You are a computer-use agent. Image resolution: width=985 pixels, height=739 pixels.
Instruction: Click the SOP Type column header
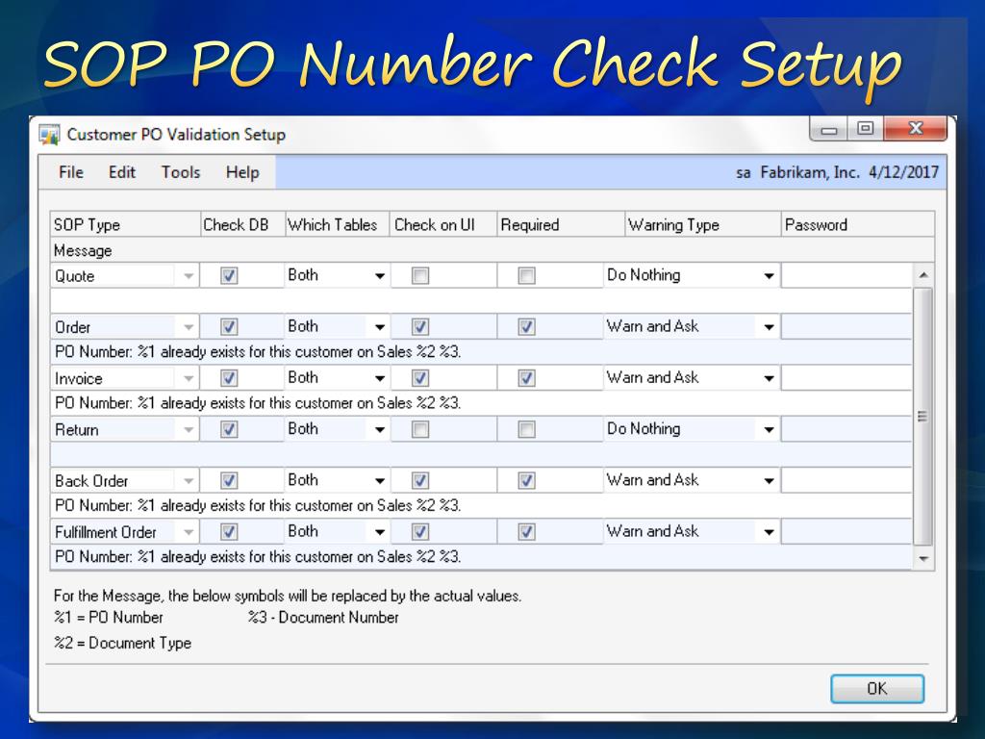point(124,224)
